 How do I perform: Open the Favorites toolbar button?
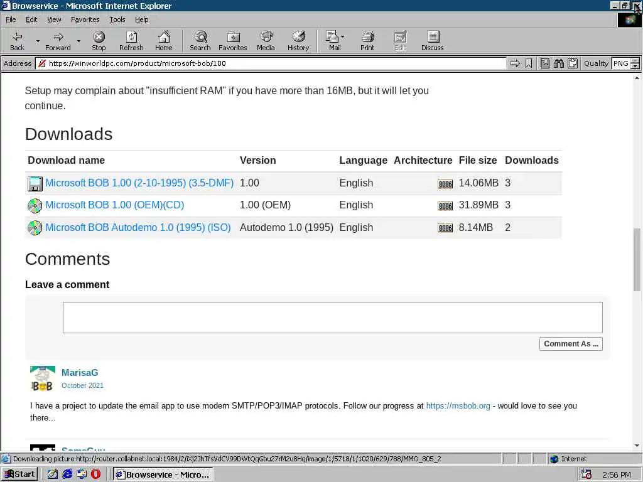point(233,41)
